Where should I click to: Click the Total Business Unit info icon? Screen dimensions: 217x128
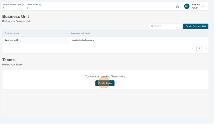23,5
